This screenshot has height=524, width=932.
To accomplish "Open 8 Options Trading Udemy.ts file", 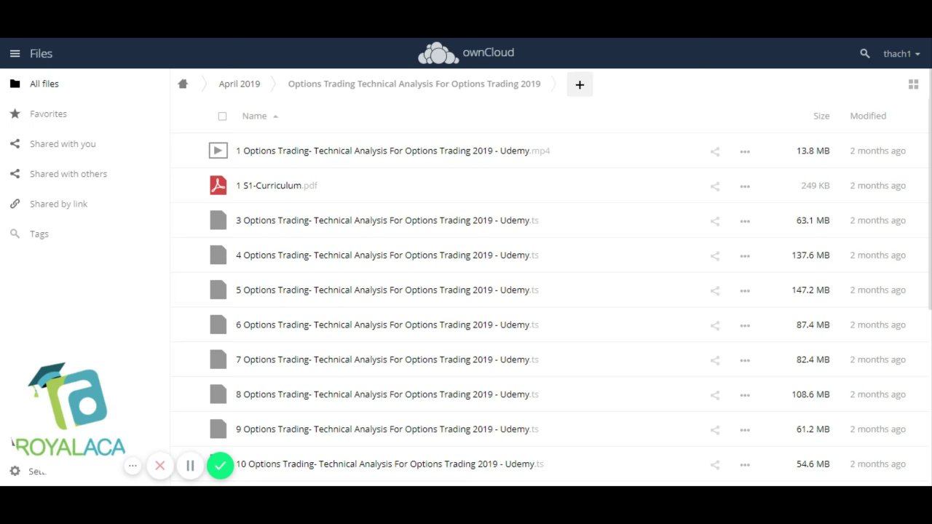I will point(387,394).
